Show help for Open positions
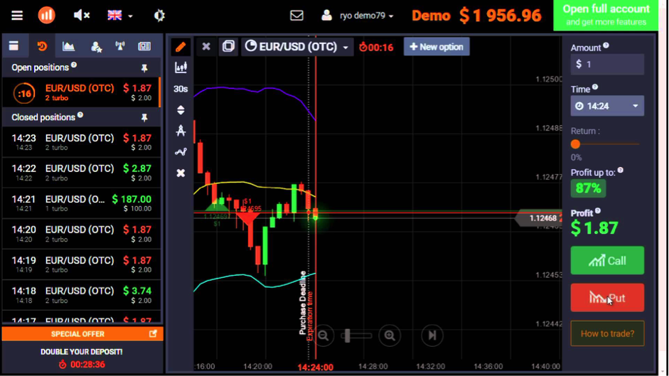 74,65
